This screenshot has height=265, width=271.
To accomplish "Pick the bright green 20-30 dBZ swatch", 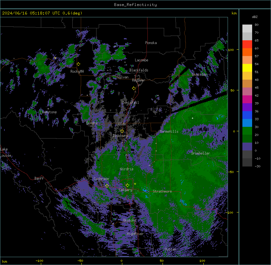I will click(x=247, y=131).
